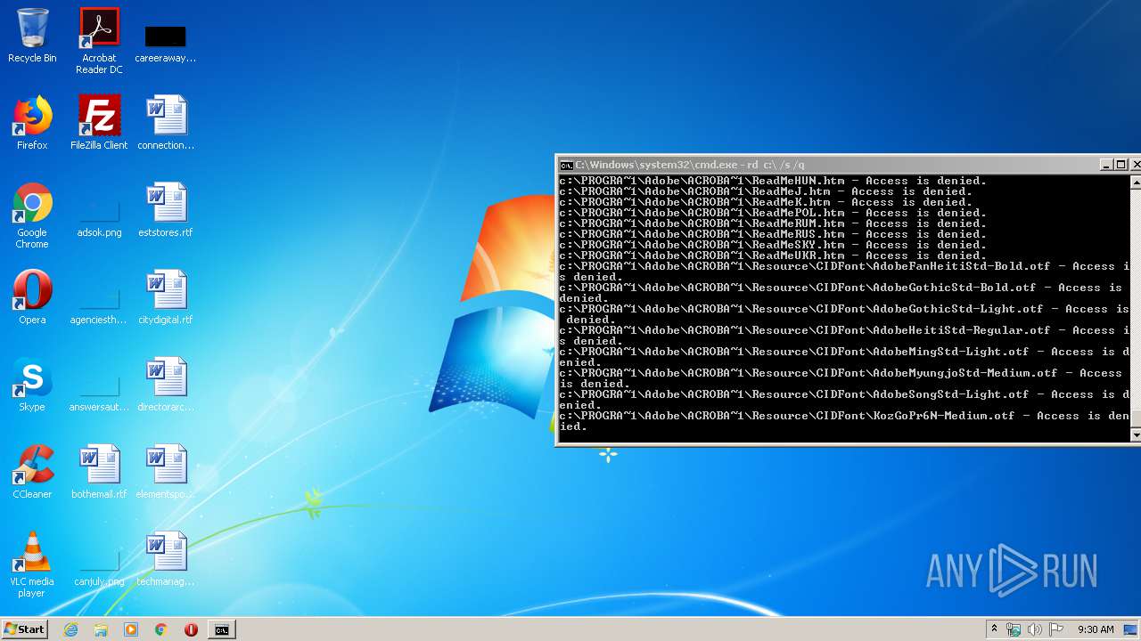Launch CCleaner desktop shortcut

(32, 473)
